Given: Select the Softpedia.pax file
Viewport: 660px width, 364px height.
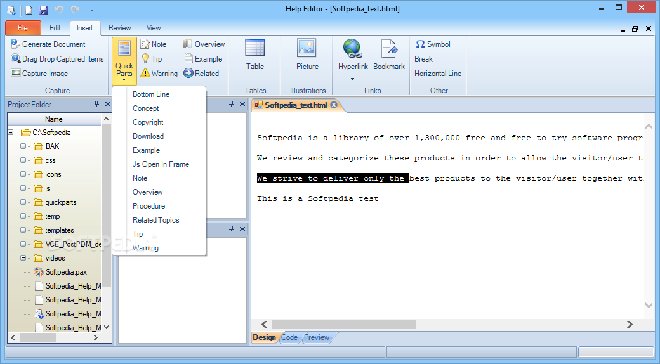Looking at the screenshot, I should pos(61,272).
